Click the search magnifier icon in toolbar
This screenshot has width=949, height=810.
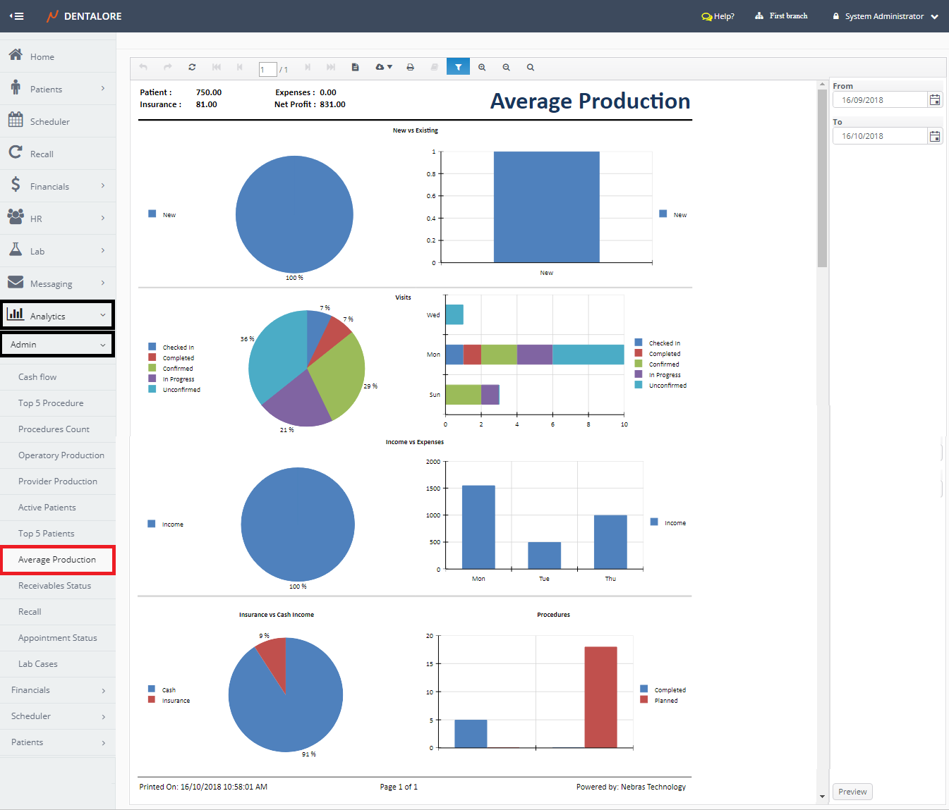(x=531, y=68)
